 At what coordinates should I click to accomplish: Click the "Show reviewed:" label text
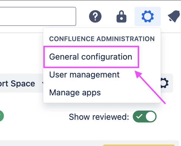pos(99,117)
